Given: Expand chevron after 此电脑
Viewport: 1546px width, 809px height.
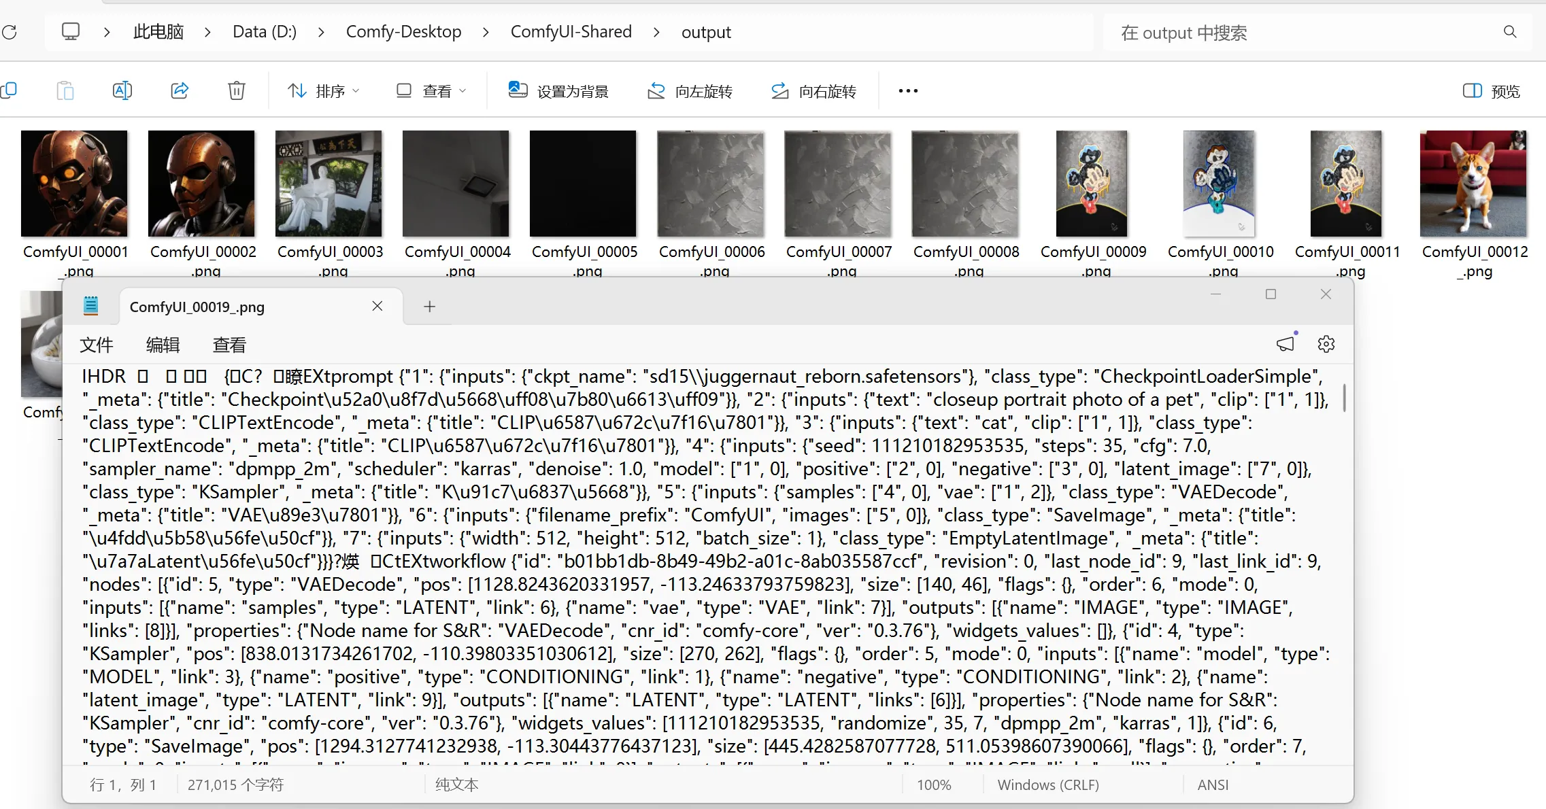Looking at the screenshot, I should (207, 32).
